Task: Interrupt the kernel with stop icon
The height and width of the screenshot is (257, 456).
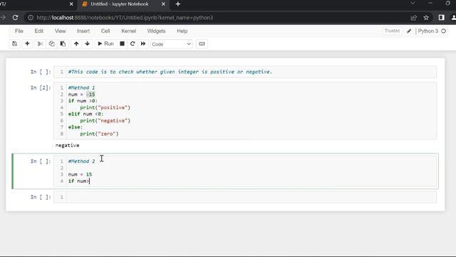Action: (122, 44)
